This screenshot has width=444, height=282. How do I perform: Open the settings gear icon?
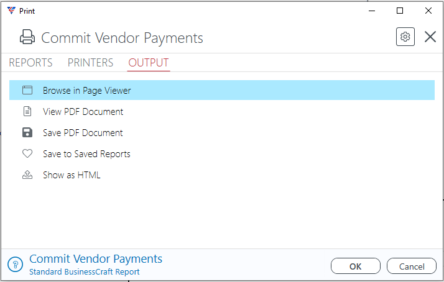click(x=405, y=37)
